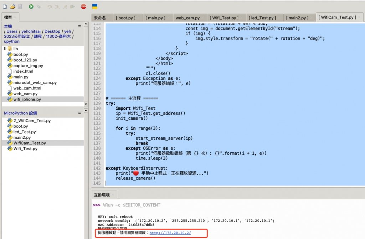
Task: Click the Save file disk icon
Action: point(20,6)
